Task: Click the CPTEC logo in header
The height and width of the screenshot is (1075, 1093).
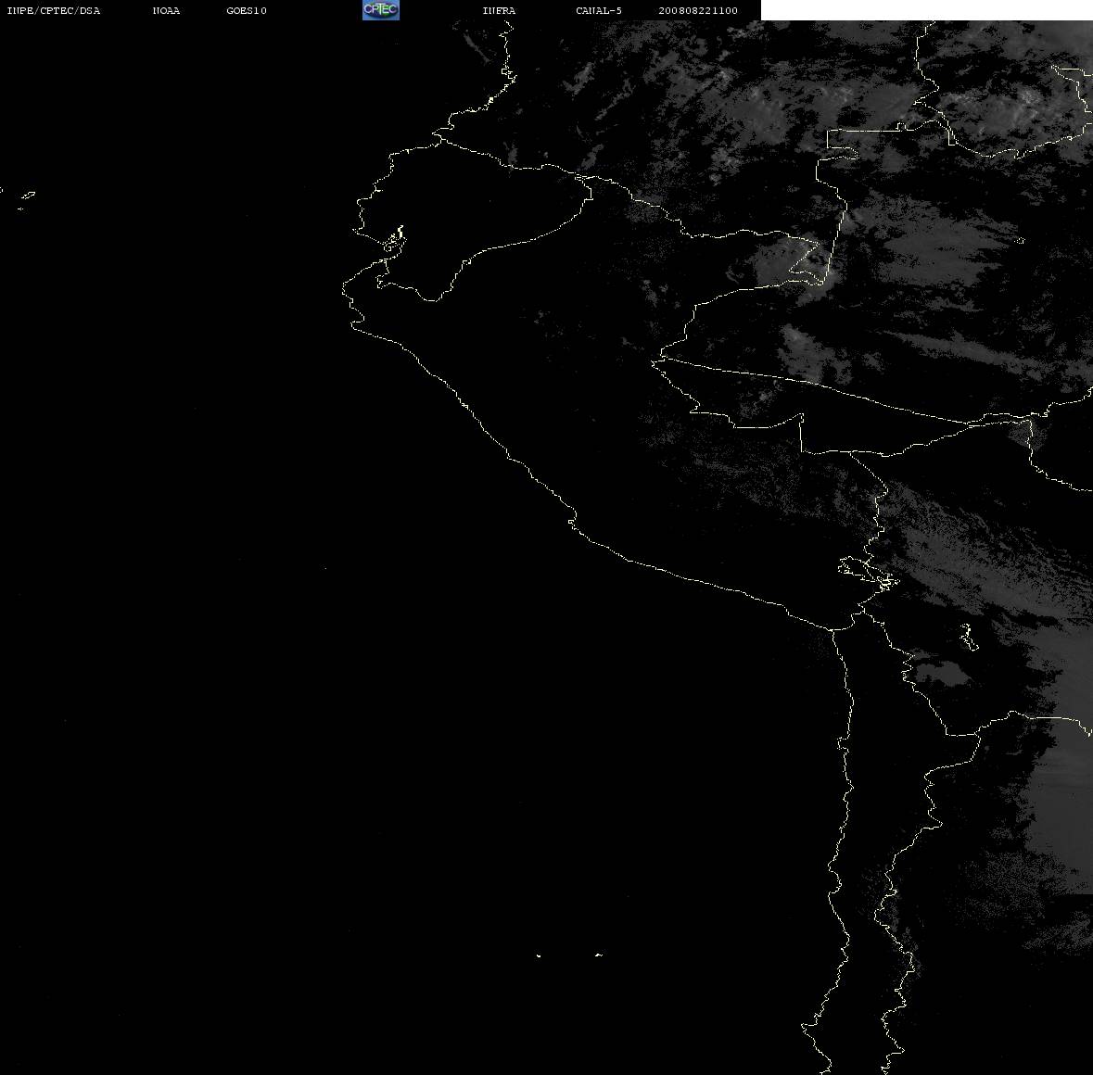Action: pos(381,10)
